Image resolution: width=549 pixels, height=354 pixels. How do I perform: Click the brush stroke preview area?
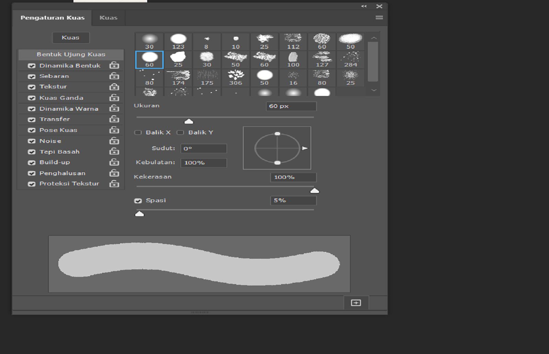pos(199,264)
